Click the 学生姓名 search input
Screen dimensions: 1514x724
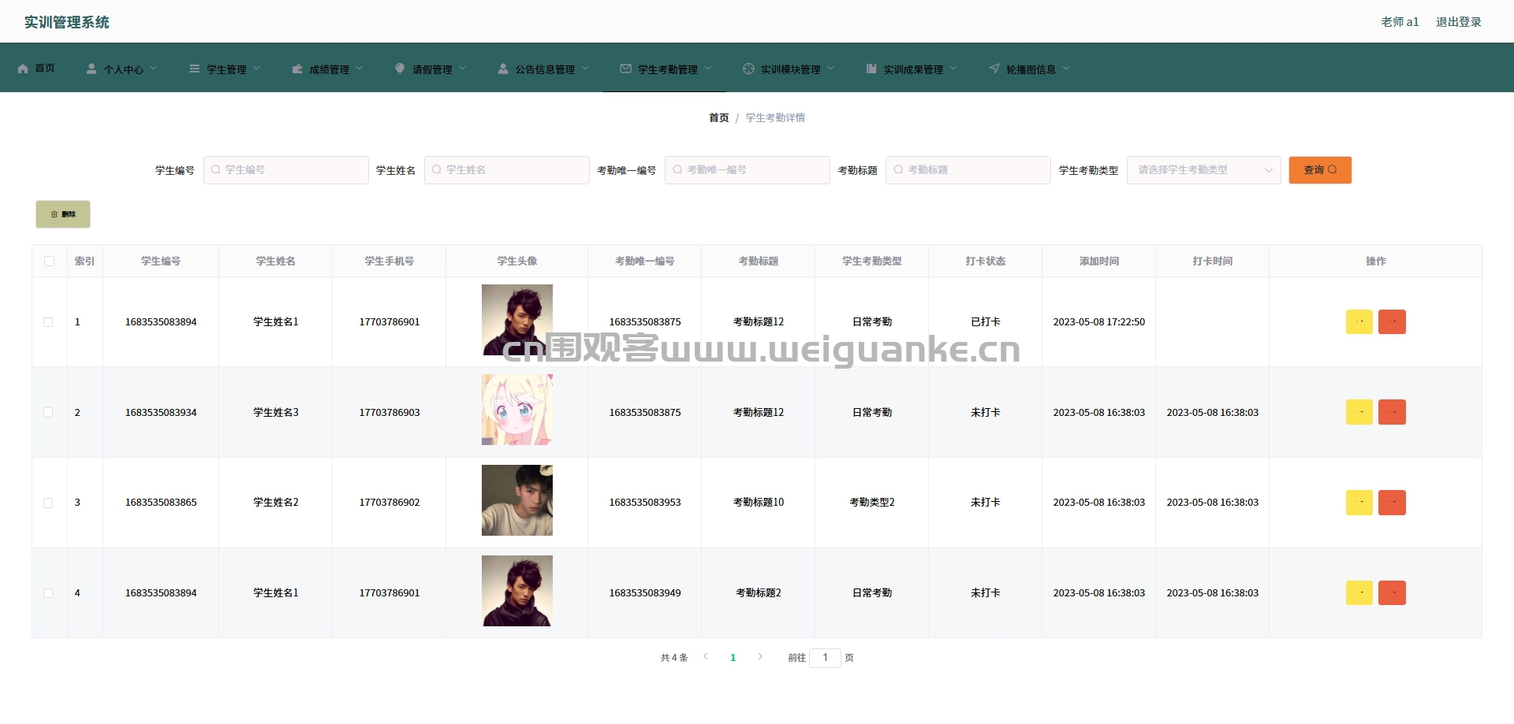coord(506,170)
